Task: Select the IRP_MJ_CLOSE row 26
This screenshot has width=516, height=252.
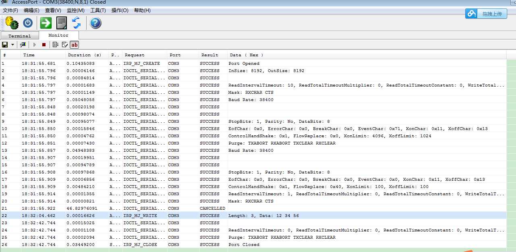Action: pos(253,245)
